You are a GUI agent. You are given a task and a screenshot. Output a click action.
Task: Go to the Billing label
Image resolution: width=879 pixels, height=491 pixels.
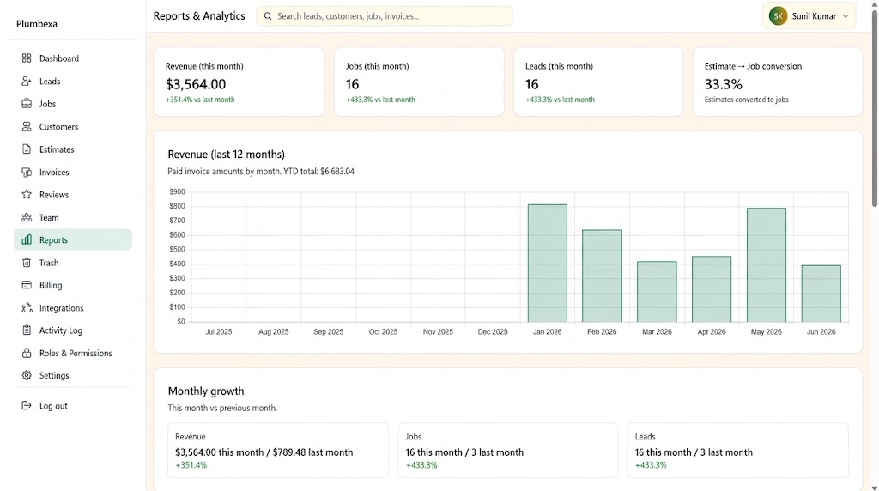pos(51,285)
